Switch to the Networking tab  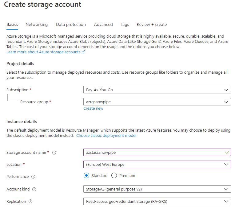[37, 25]
